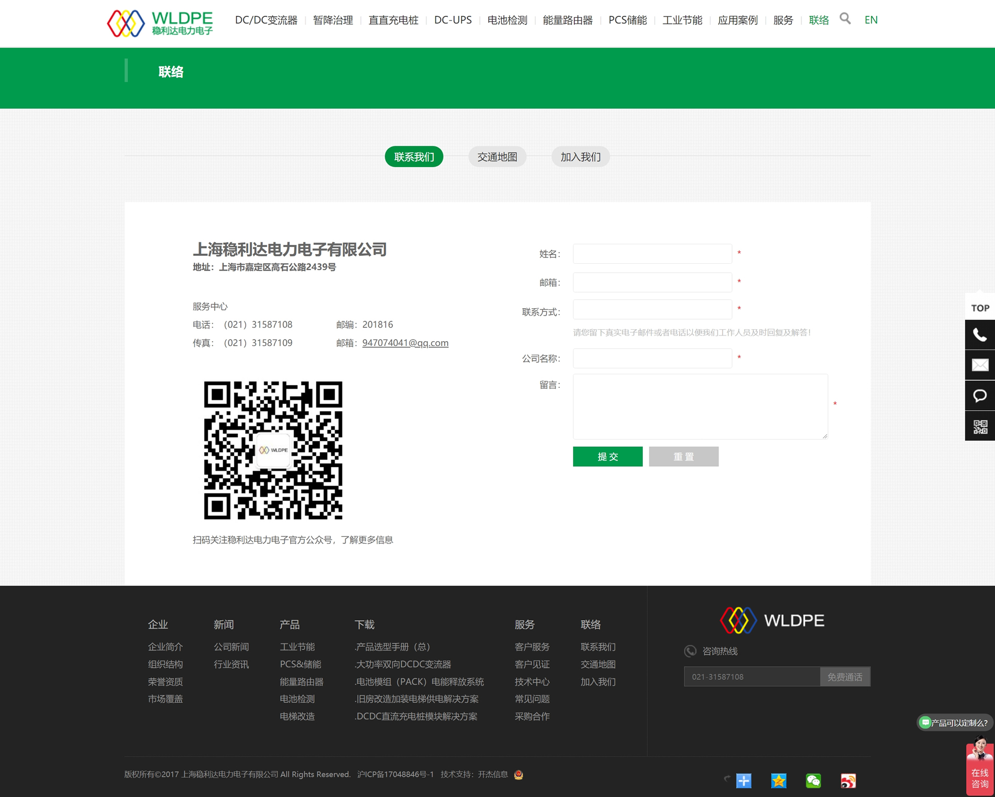Focus the hotline phone number input
This screenshot has width=995, height=797.
(x=751, y=677)
